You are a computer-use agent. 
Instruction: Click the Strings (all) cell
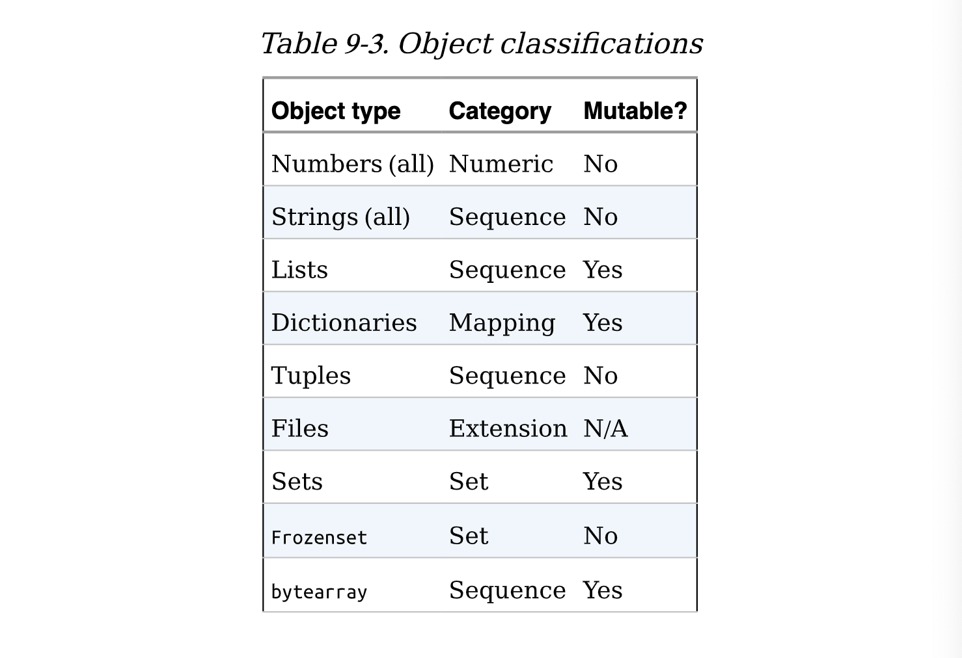[x=340, y=217]
